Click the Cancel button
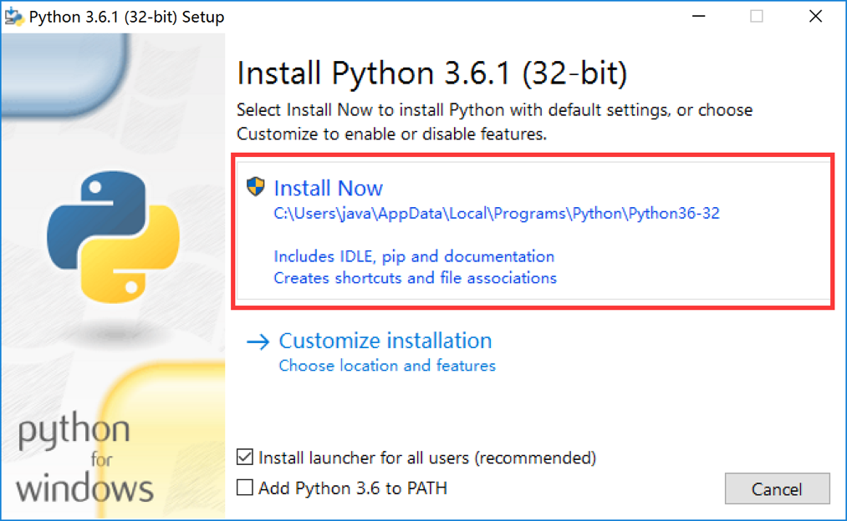This screenshot has height=521, width=847. tap(777, 488)
